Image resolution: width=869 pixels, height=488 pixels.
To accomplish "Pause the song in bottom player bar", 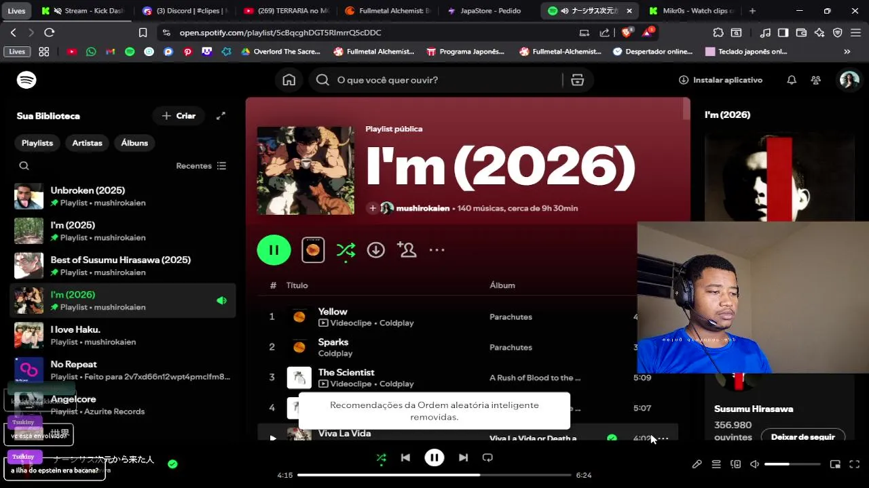I will pos(434,457).
